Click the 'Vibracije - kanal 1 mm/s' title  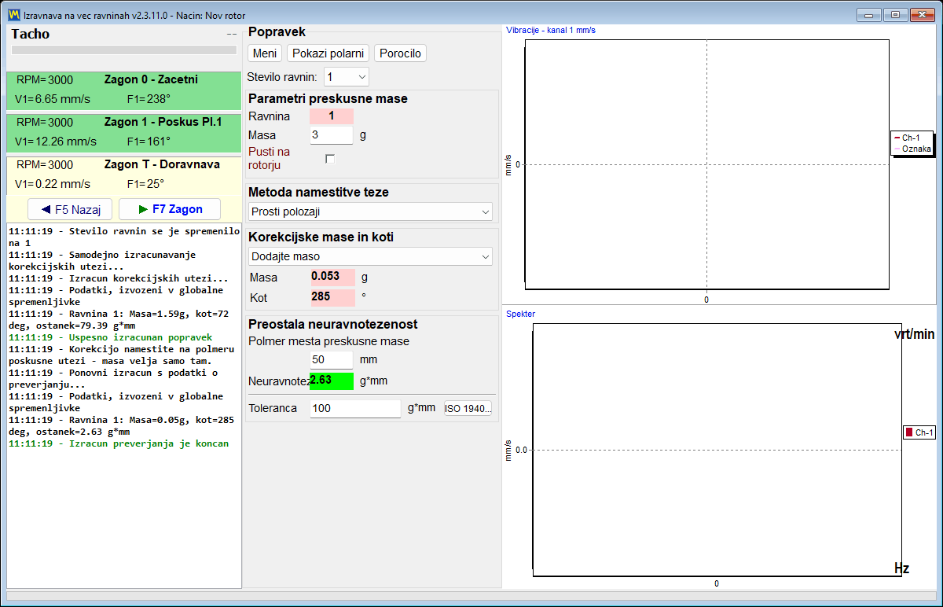pyautogui.click(x=551, y=30)
